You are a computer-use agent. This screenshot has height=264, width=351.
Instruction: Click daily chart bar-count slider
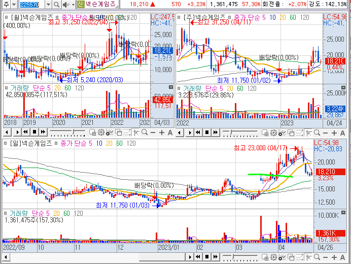point(240,257)
